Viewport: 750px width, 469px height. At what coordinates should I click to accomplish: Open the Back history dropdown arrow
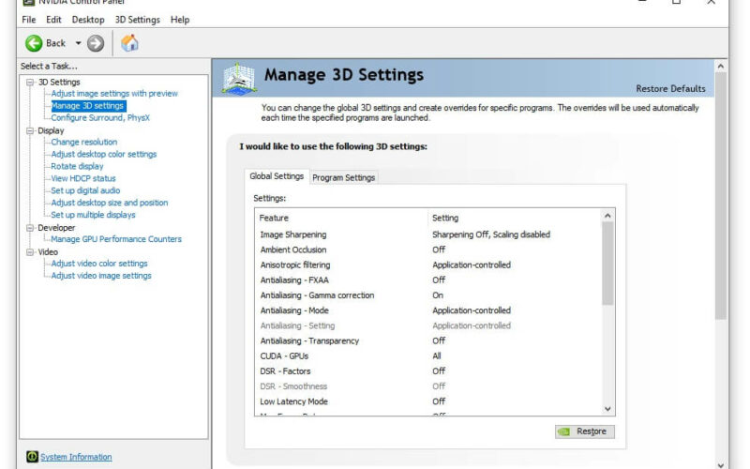[x=78, y=43]
